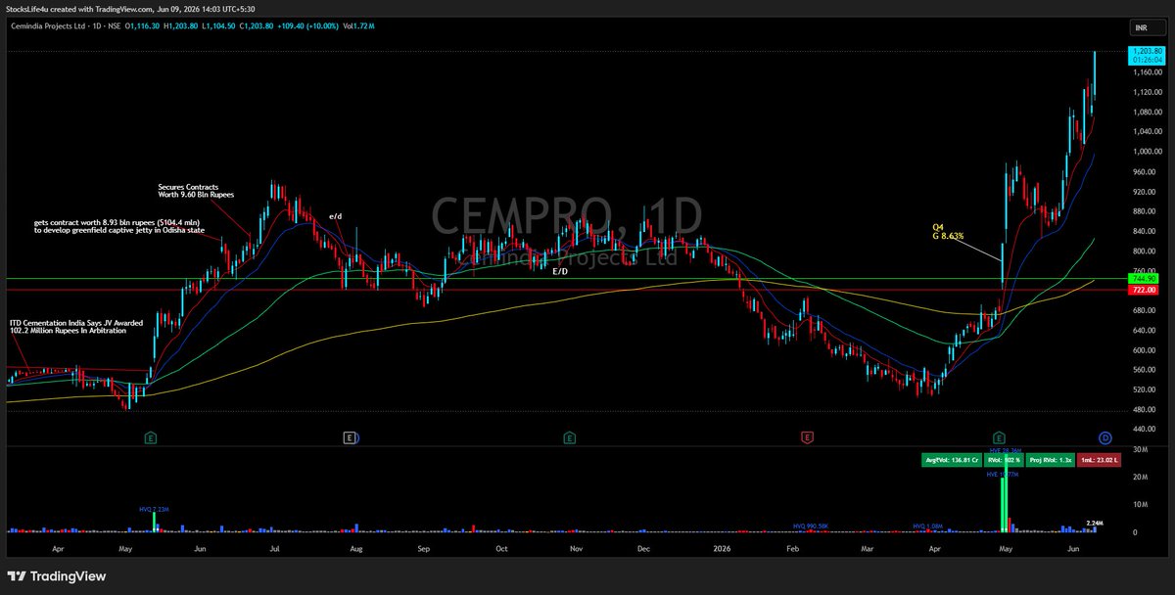Click the uppercase 'E/D' annotation near October
The height and width of the screenshot is (595, 1175).
[x=559, y=271]
